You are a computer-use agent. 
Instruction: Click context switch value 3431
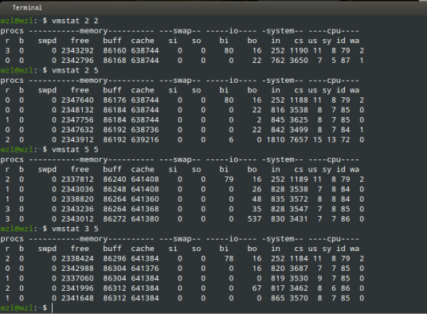tap(299, 219)
